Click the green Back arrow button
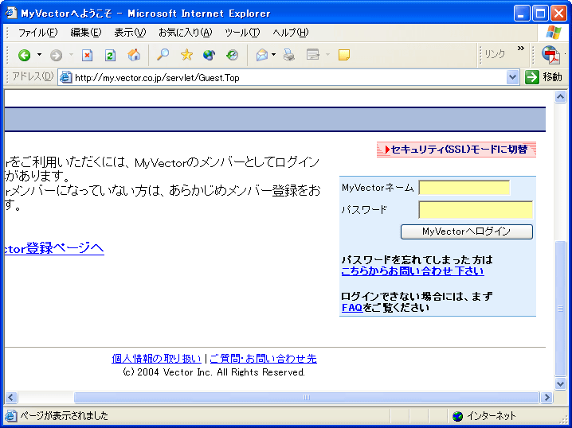 [25, 55]
